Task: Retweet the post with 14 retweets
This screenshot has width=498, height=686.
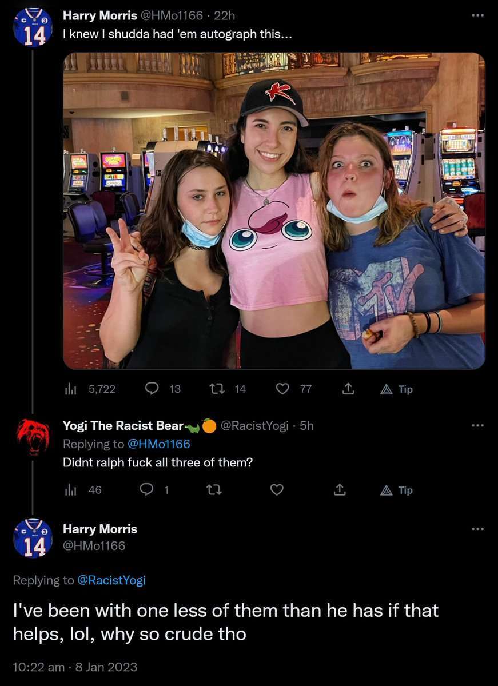Action: tap(227, 389)
